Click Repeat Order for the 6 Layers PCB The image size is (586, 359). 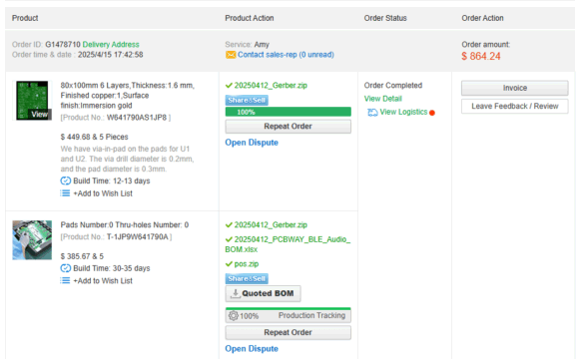coord(288,127)
